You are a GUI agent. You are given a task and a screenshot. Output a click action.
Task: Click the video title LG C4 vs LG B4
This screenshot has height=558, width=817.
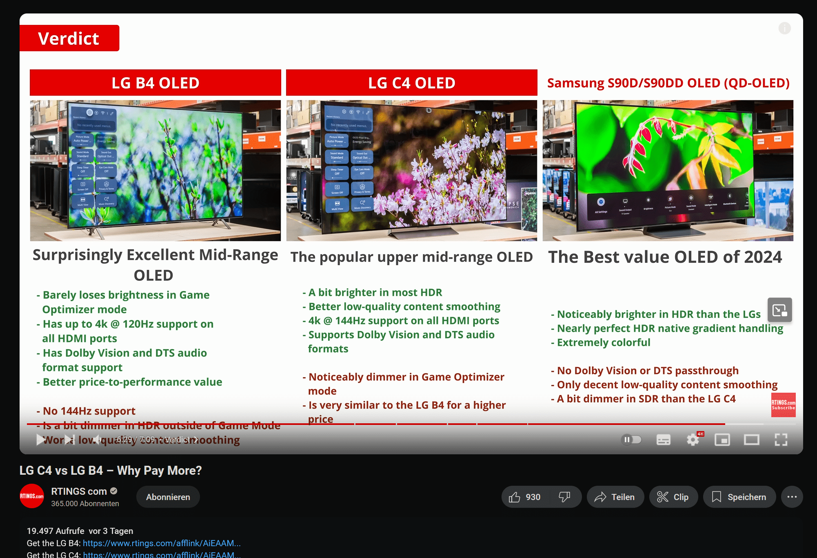pos(111,470)
